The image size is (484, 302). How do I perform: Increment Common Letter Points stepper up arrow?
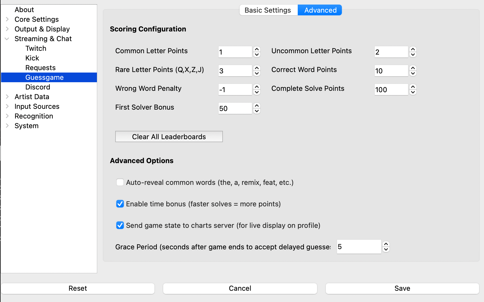pyautogui.click(x=257, y=49)
